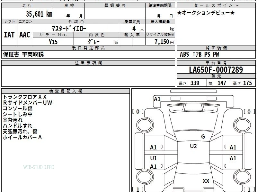
Task: Click the 登録番号 column header
Action: tap(115, 5)
